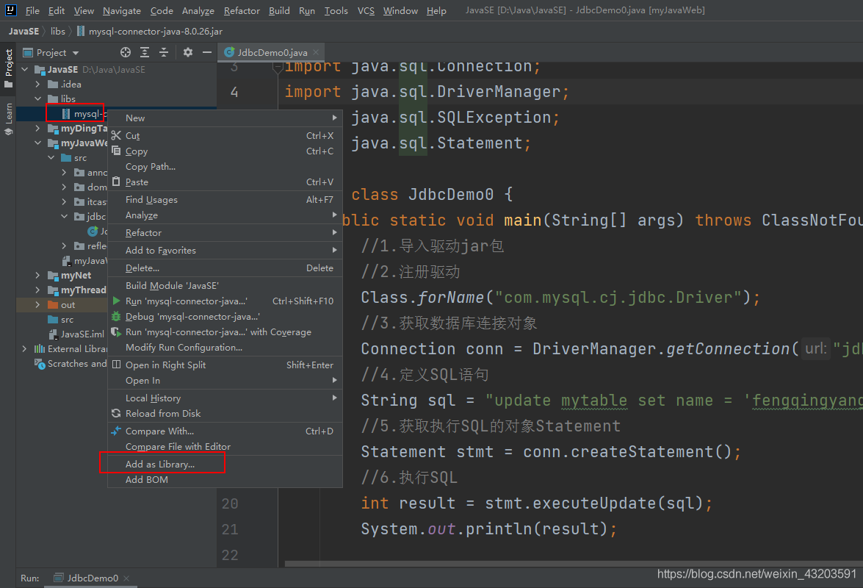863x588 pixels.
Task: Open the Project tool window sidebar tab
Action: [x=8, y=68]
